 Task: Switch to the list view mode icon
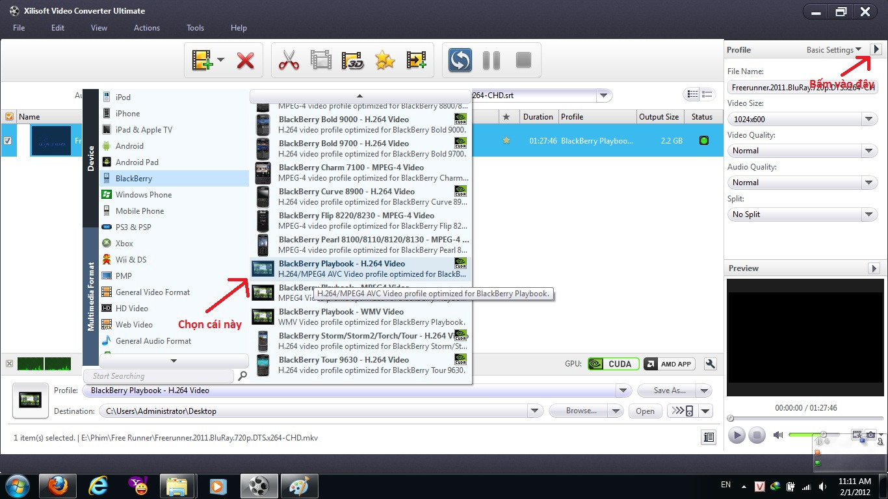coord(692,95)
